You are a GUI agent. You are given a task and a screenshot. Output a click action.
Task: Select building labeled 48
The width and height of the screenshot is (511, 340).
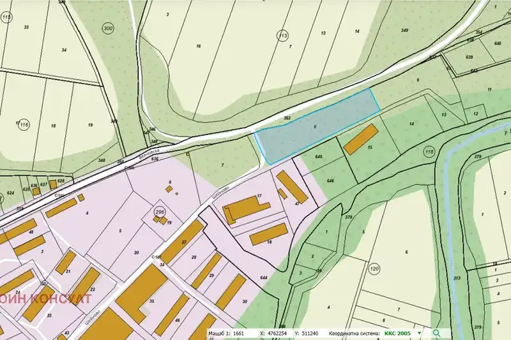[18, 231]
